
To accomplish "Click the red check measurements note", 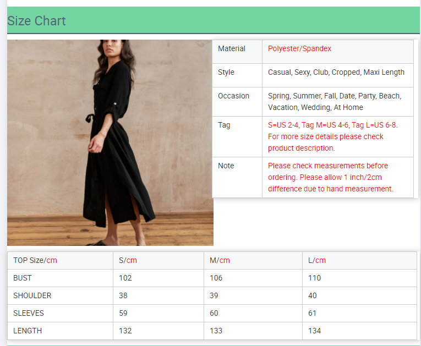I will [x=330, y=177].
